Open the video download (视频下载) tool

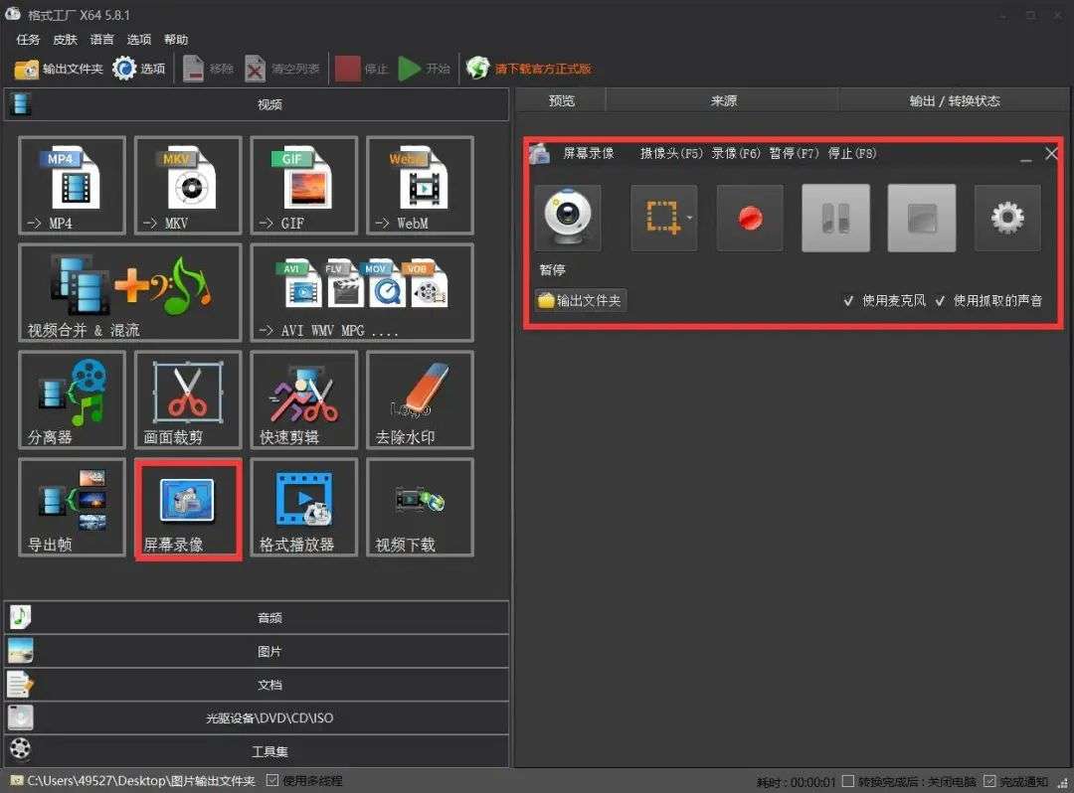pyautogui.click(x=420, y=507)
